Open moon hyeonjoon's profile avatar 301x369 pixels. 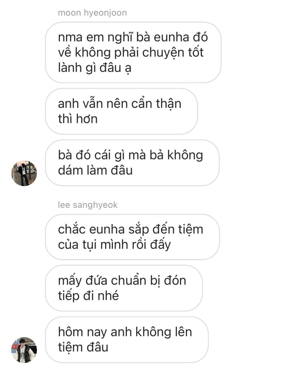point(24,173)
